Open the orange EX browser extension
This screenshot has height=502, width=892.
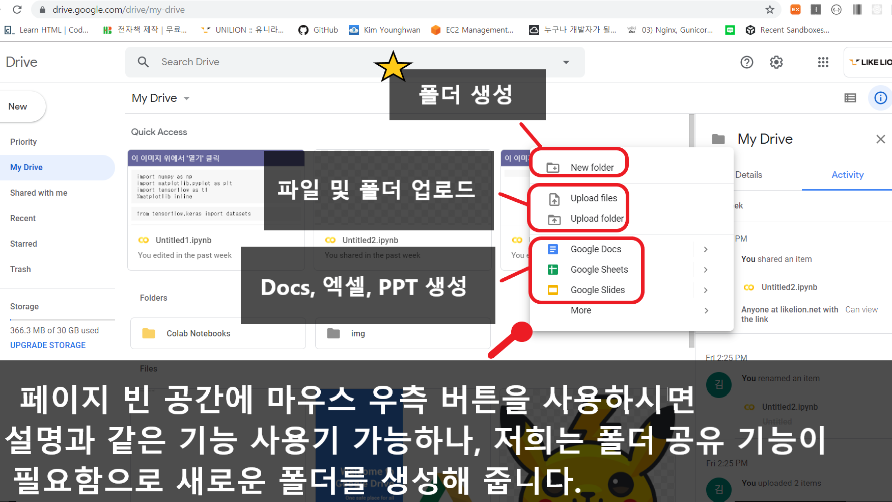(795, 9)
